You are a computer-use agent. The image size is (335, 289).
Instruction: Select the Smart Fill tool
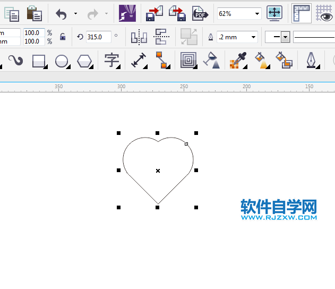284,60
